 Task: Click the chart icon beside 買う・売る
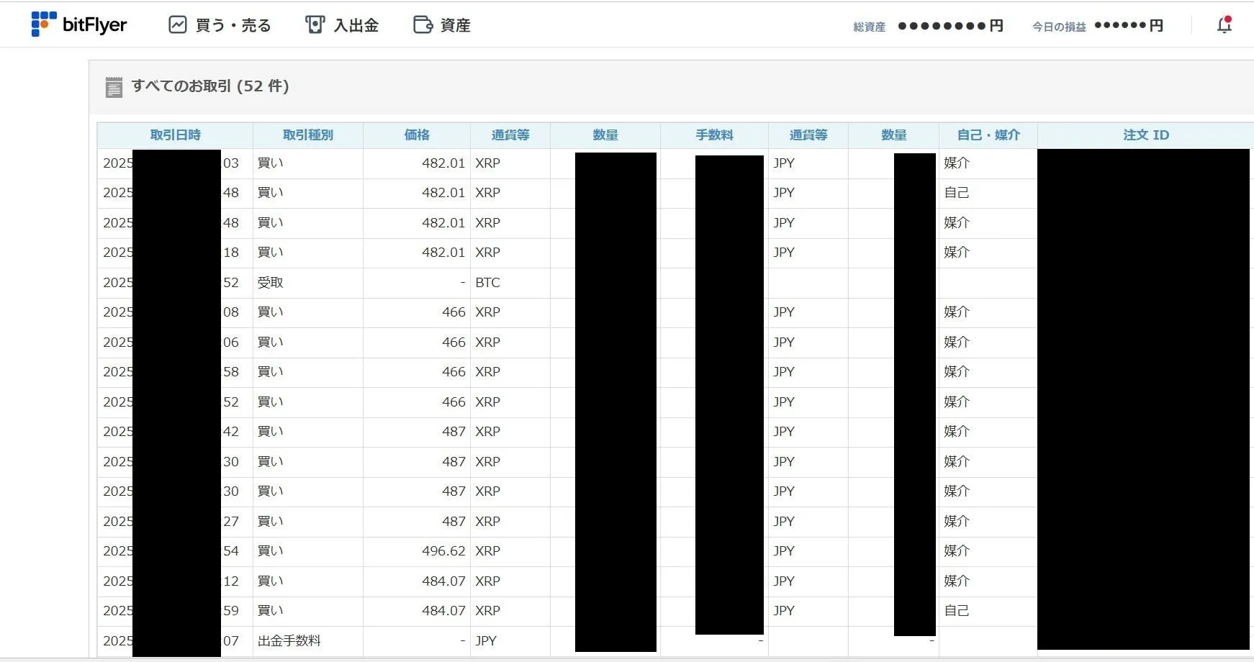177,24
